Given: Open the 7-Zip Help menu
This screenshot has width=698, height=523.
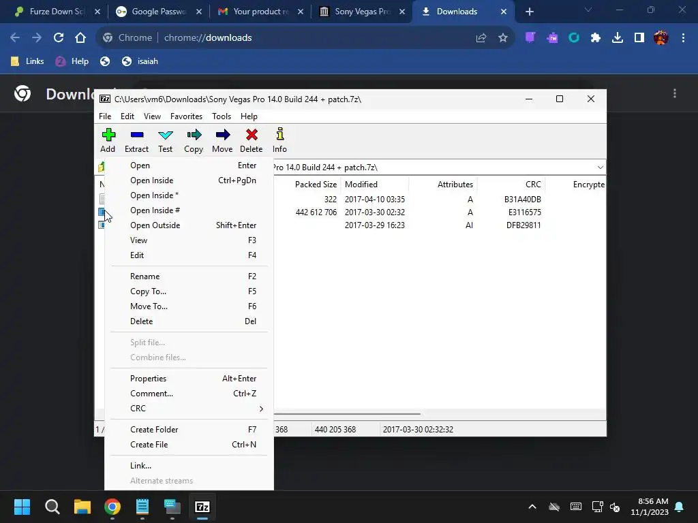Looking at the screenshot, I should pyautogui.click(x=249, y=116).
